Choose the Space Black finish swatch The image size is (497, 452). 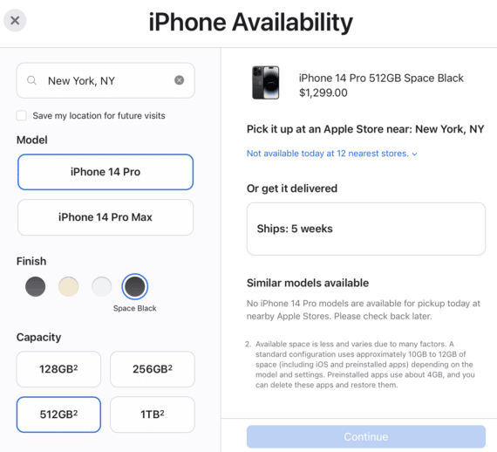(134, 286)
